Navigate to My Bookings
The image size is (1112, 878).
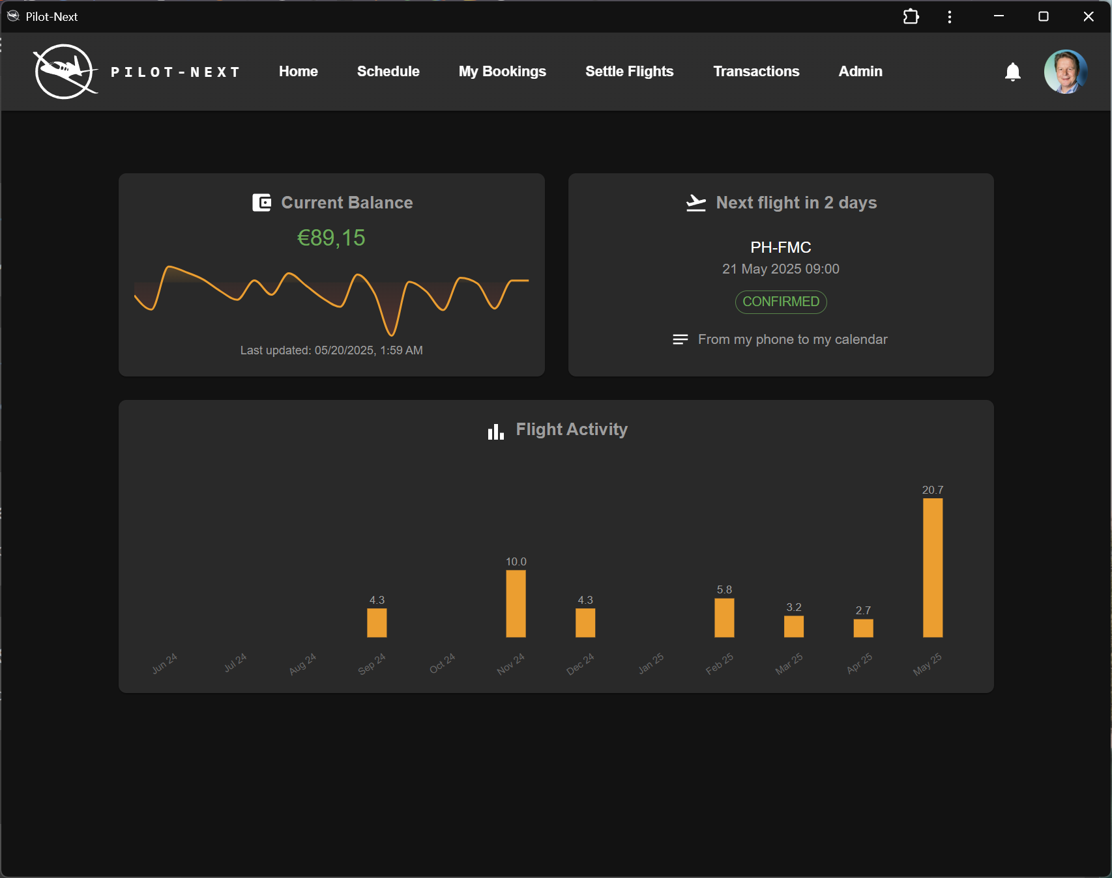click(502, 72)
